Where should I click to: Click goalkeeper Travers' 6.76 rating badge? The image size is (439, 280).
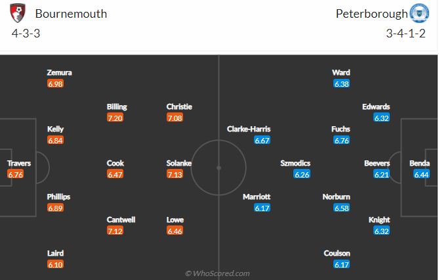click(16, 174)
